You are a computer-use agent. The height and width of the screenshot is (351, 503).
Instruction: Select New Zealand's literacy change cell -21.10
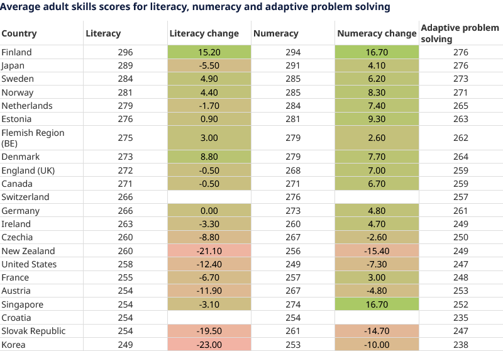(x=209, y=251)
